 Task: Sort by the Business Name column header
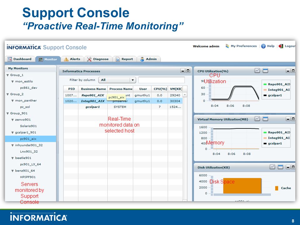coord(93,89)
